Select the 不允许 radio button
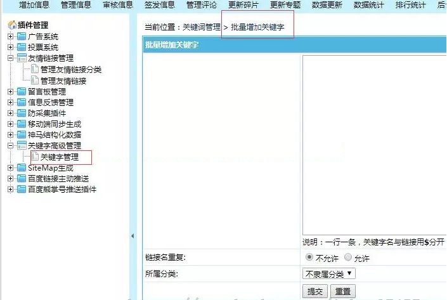447x300 pixels. (x=309, y=258)
